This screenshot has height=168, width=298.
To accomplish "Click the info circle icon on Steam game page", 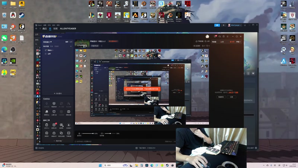I will point(248,73).
